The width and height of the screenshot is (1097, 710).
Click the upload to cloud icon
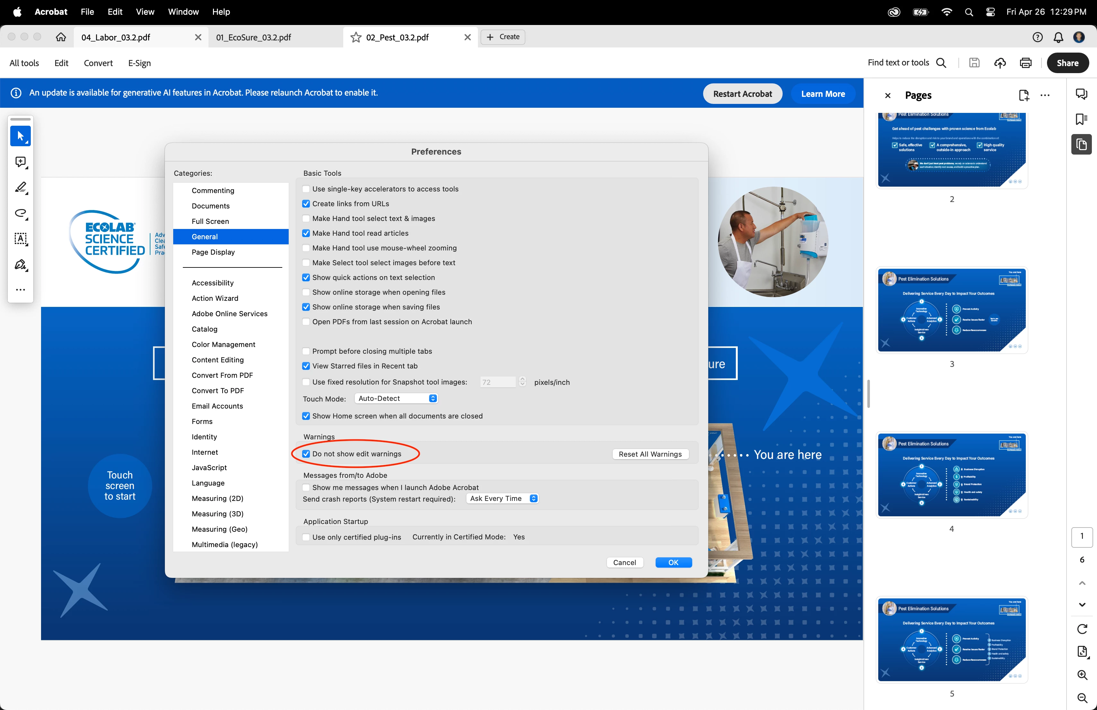[1000, 63]
